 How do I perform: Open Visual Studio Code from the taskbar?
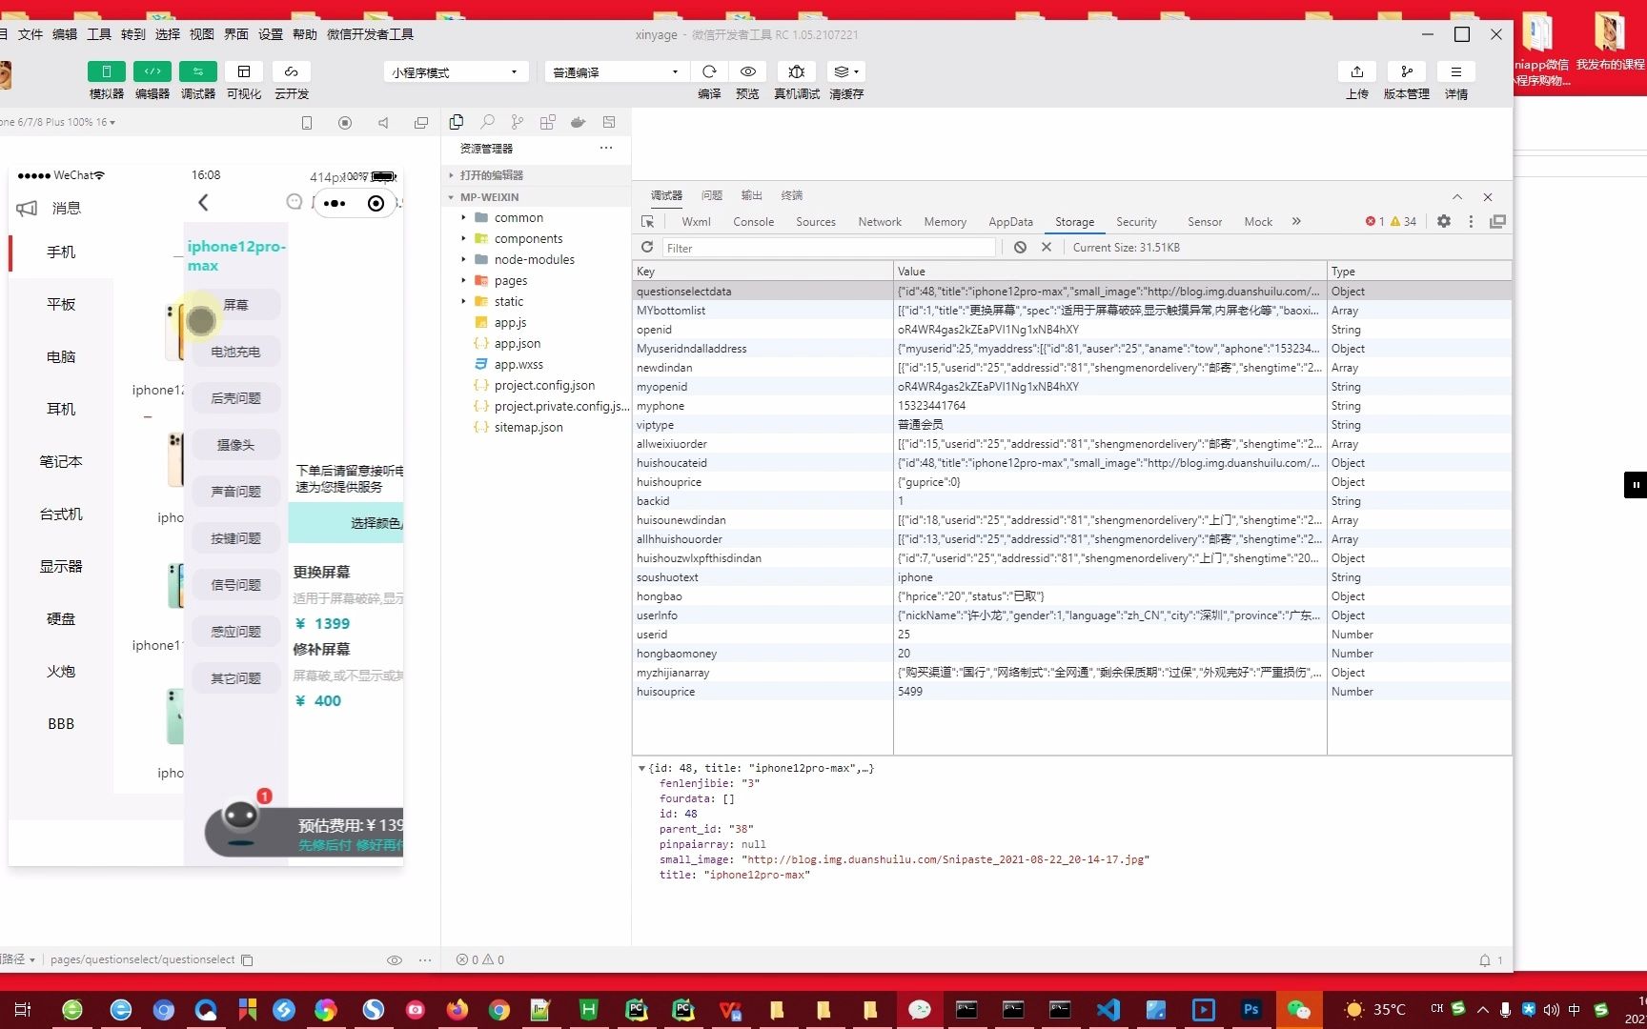tap(1108, 1009)
